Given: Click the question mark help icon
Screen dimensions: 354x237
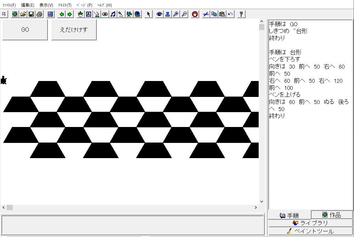Looking at the screenshot, I should pos(241,14).
